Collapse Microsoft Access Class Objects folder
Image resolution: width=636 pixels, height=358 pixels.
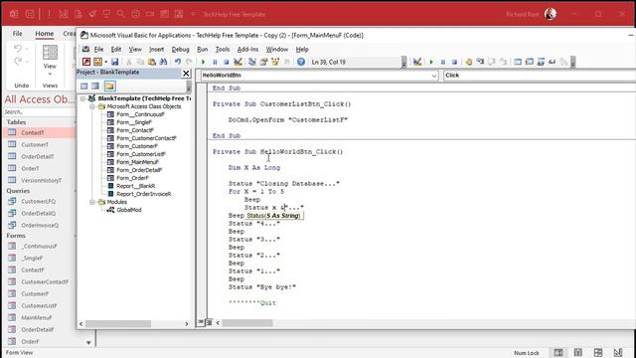pyautogui.click(x=92, y=106)
